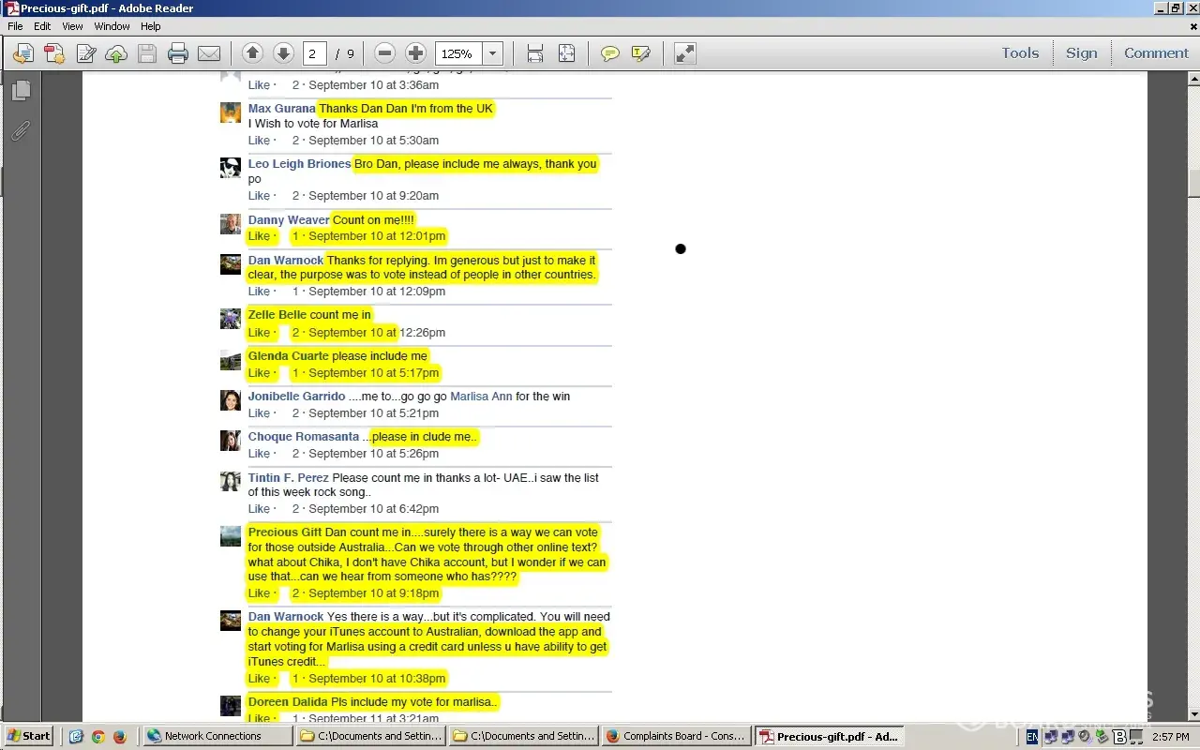Click the current page number field
This screenshot has height=750, width=1200.
pyautogui.click(x=314, y=53)
